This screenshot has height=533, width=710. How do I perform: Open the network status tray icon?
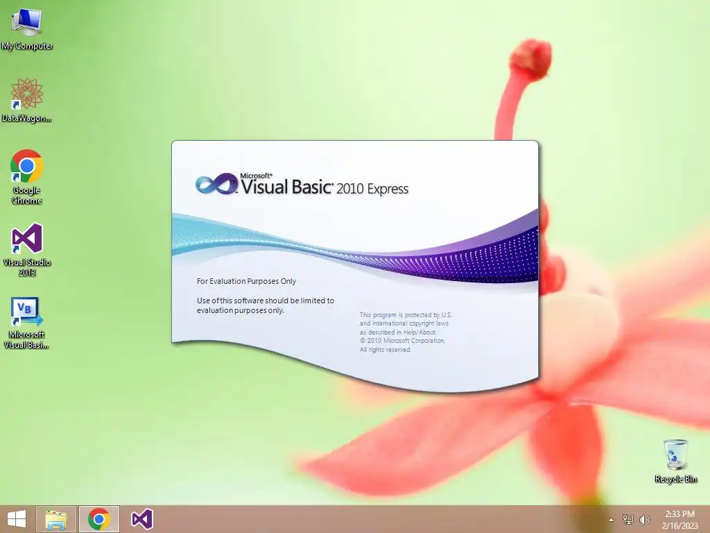point(628,519)
